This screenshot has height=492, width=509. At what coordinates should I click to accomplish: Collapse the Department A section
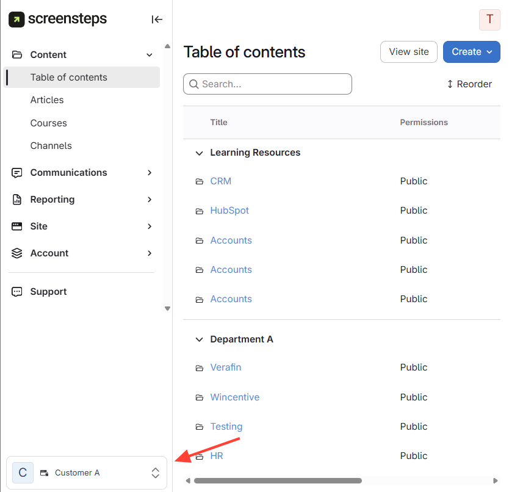[199, 339]
